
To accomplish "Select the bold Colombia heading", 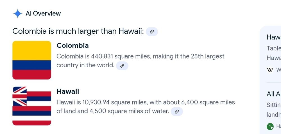I will click(x=72, y=45).
